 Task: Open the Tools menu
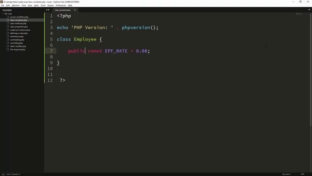point(43,5)
